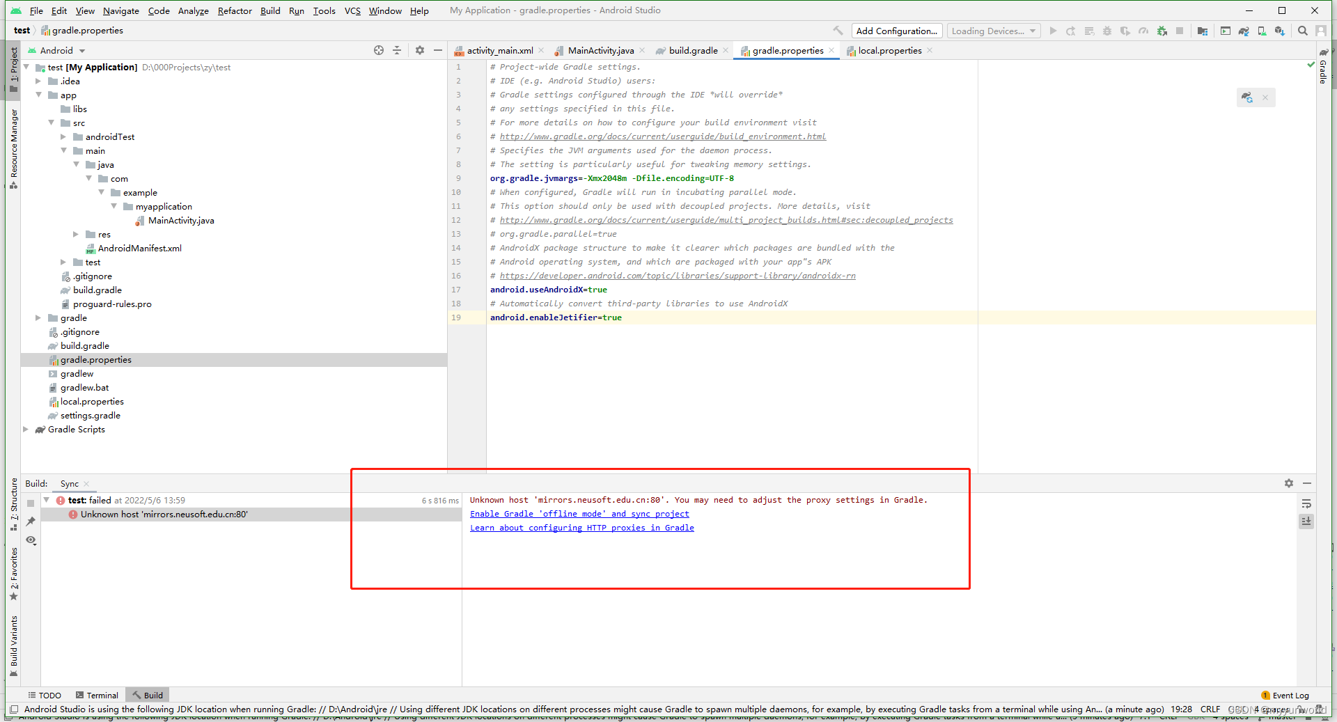Click the Make Project hammer icon
Image resolution: width=1337 pixels, height=722 pixels.
(x=838, y=31)
